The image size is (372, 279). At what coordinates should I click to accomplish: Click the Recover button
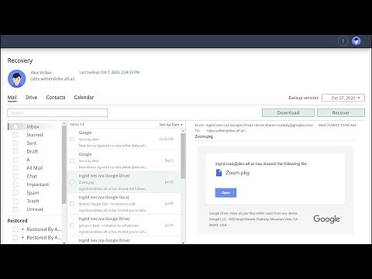(341, 113)
